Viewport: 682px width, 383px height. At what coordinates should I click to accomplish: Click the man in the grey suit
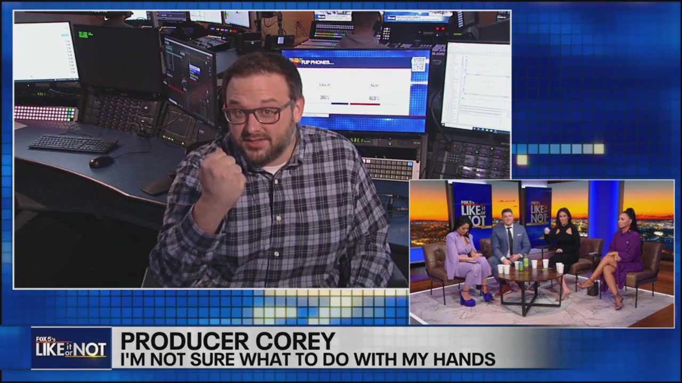[509, 245]
